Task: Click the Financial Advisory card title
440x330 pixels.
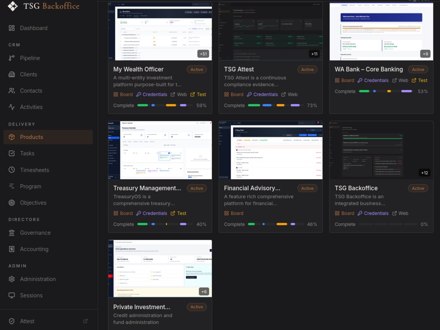Action: (x=252, y=188)
